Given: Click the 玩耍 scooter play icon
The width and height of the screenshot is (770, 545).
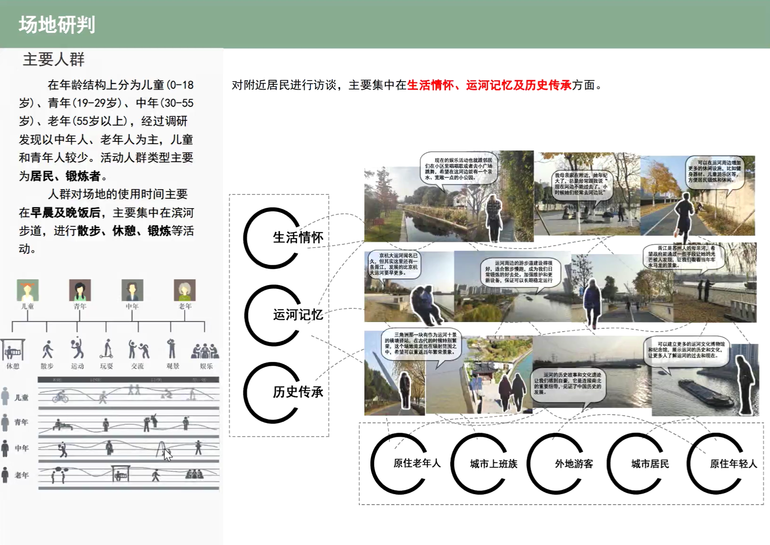Looking at the screenshot, I should click(x=107, y=349).
